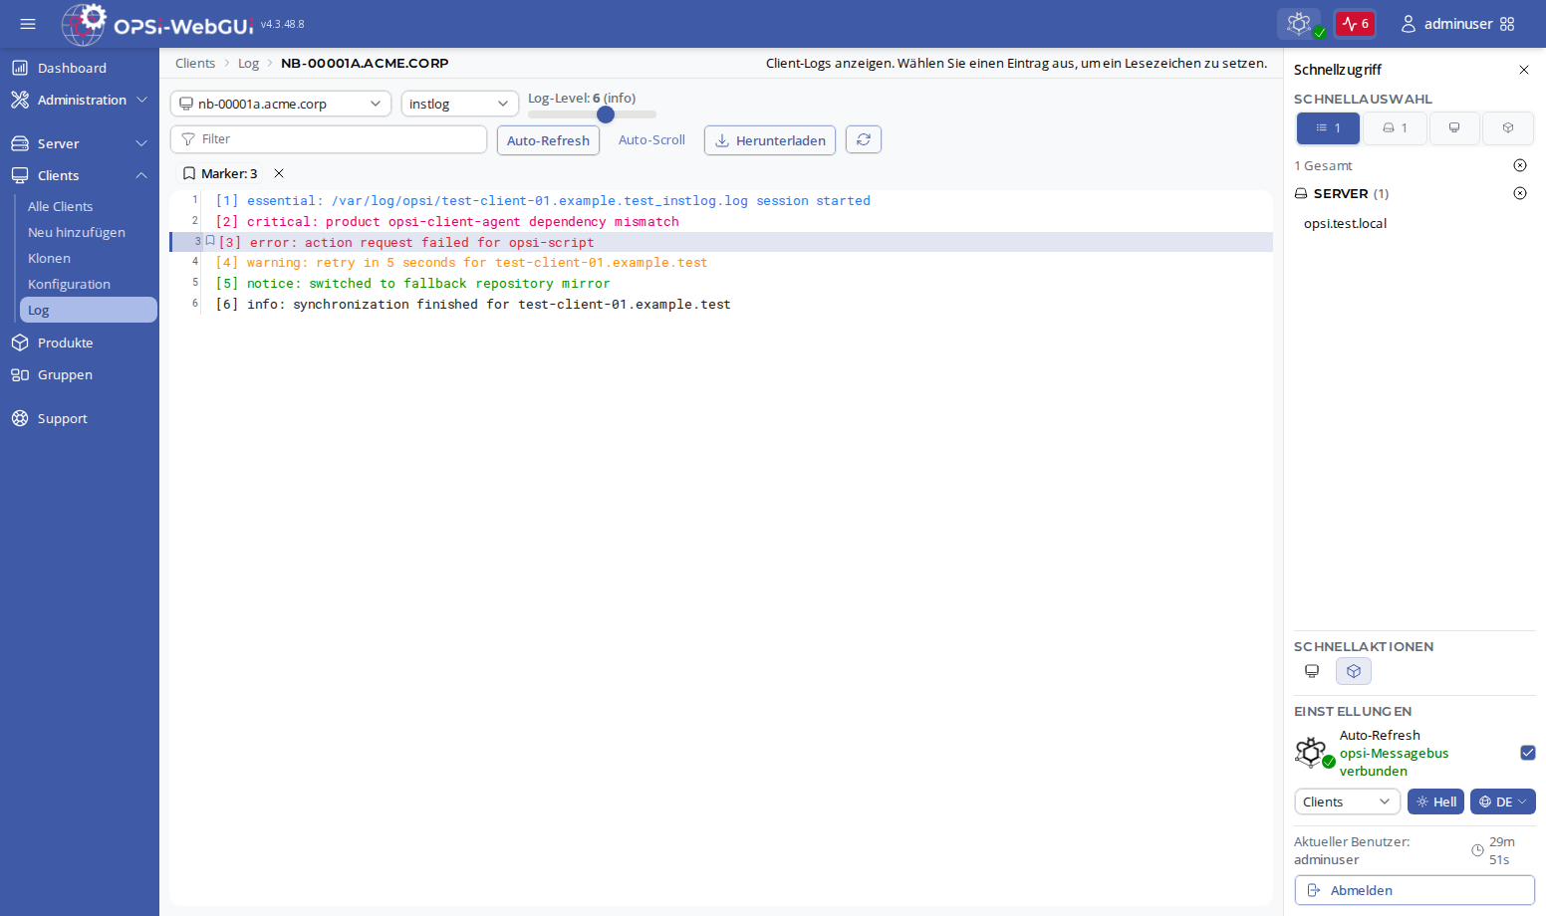
Task: Select log line 4 warning retry
Action: click(721, 262)
